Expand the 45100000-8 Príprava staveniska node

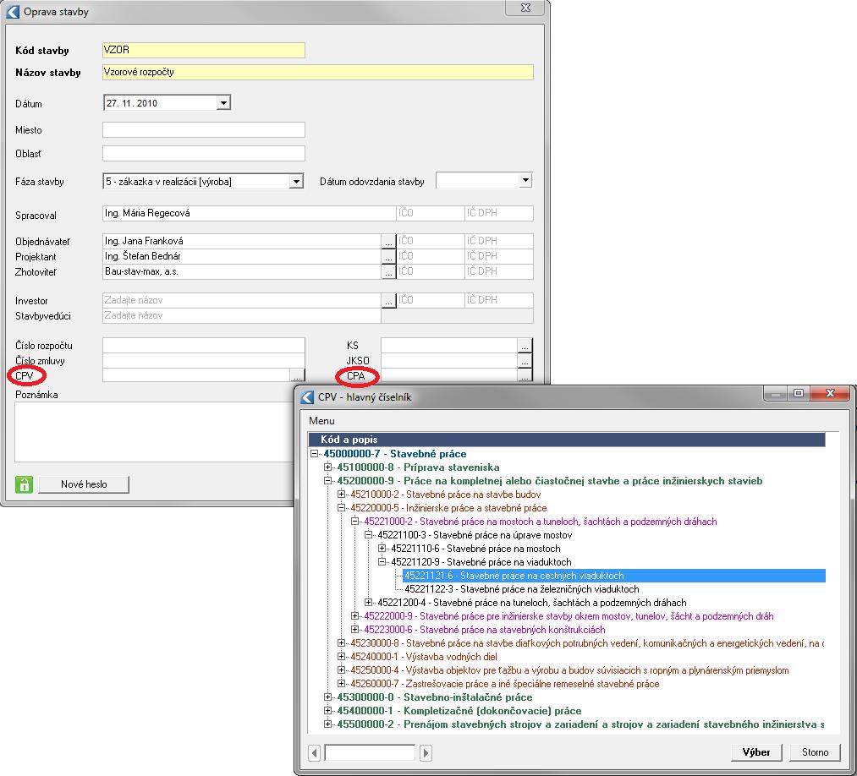[328, 467]
